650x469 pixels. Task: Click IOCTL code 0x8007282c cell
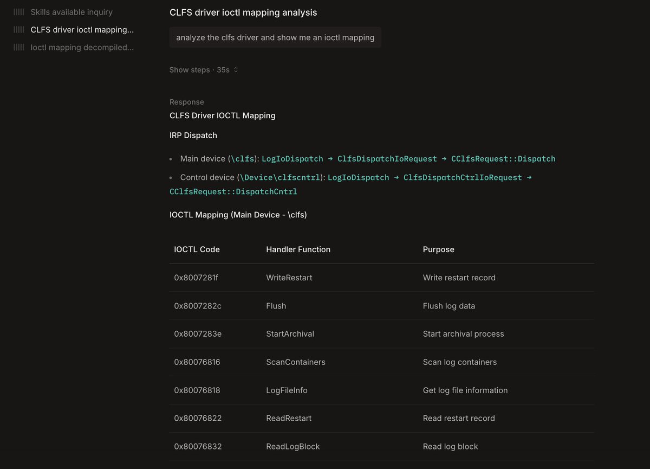198,306
